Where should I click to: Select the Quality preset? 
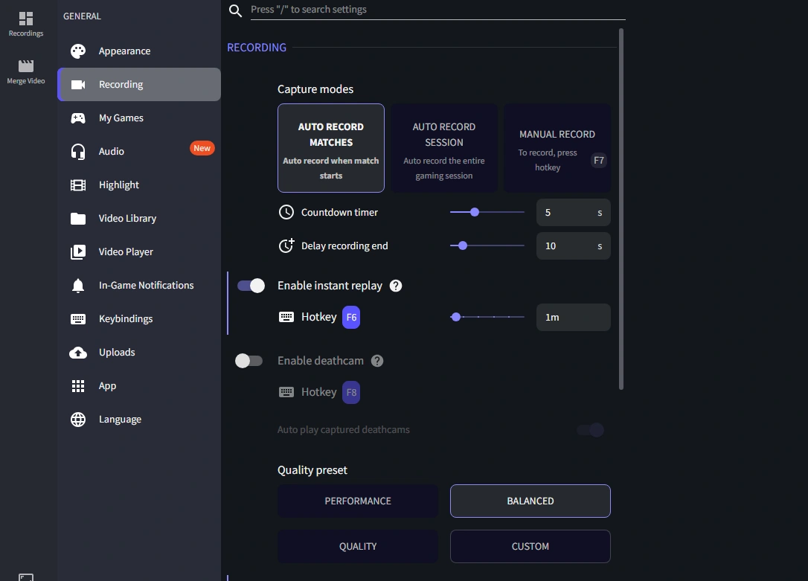pyautogui.click(x=358, y=546)
